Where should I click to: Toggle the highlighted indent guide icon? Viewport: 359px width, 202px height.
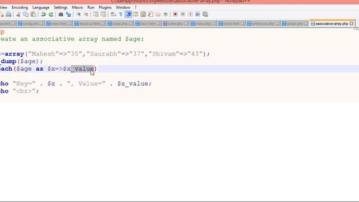coord(128,15)
